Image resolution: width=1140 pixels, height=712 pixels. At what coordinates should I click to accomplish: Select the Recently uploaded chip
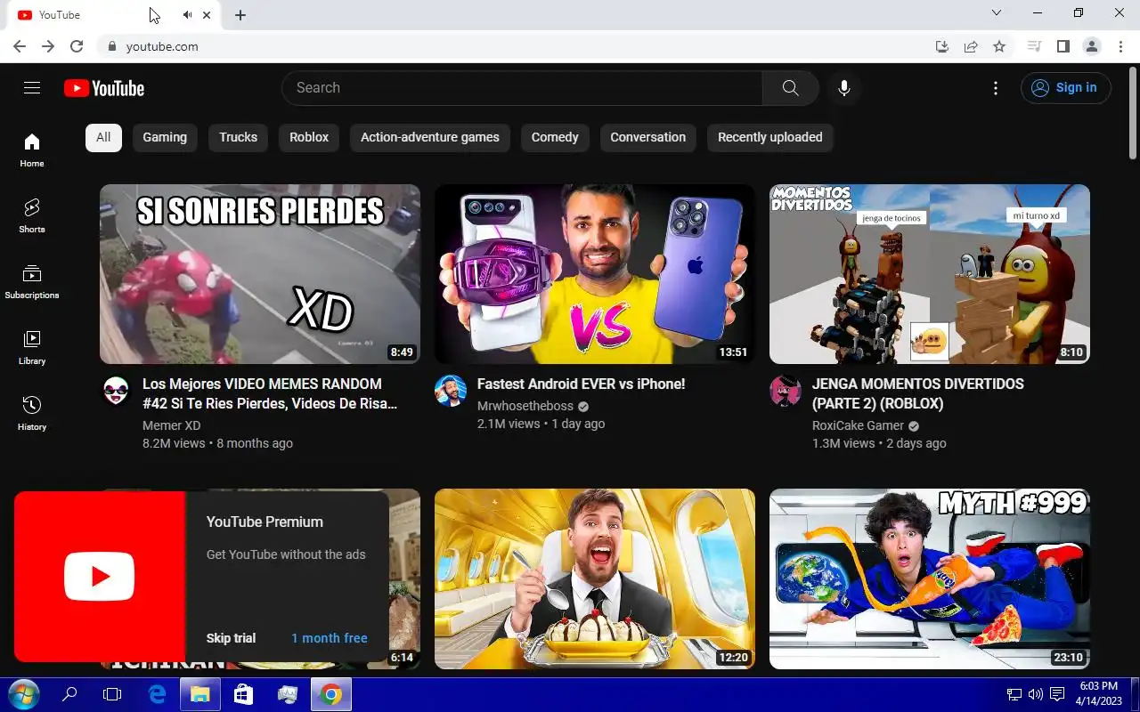pos(770,137)
